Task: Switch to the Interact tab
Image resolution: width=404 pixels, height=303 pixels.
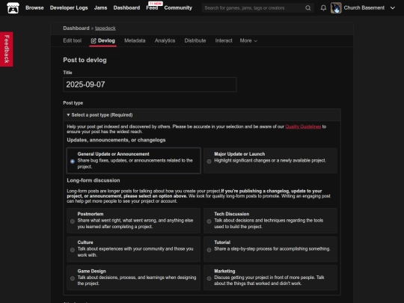Action: [224, 40]
